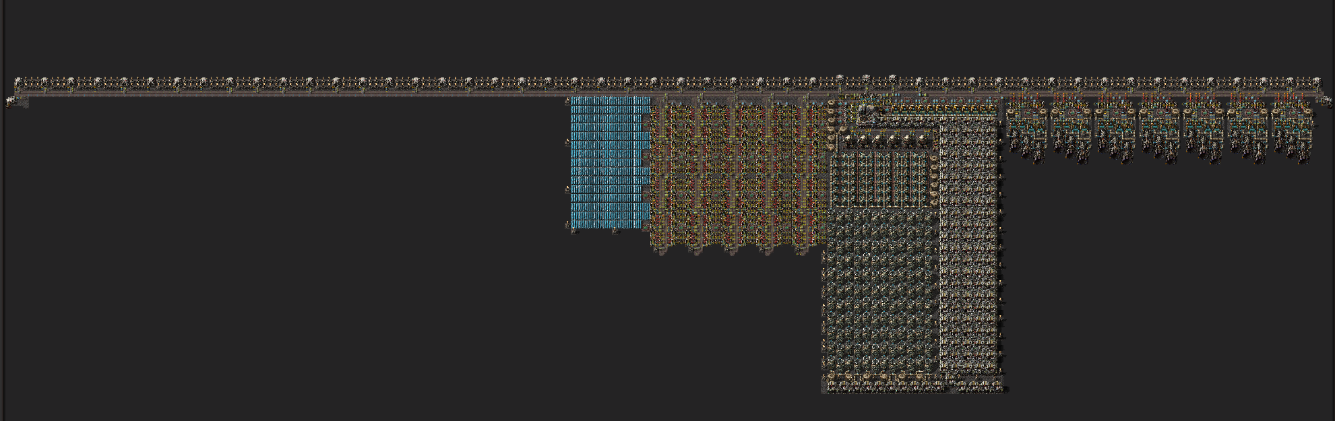Click the rightmost turret in the top row
Screen dimensions: 1335x421
click(1316, 82)
